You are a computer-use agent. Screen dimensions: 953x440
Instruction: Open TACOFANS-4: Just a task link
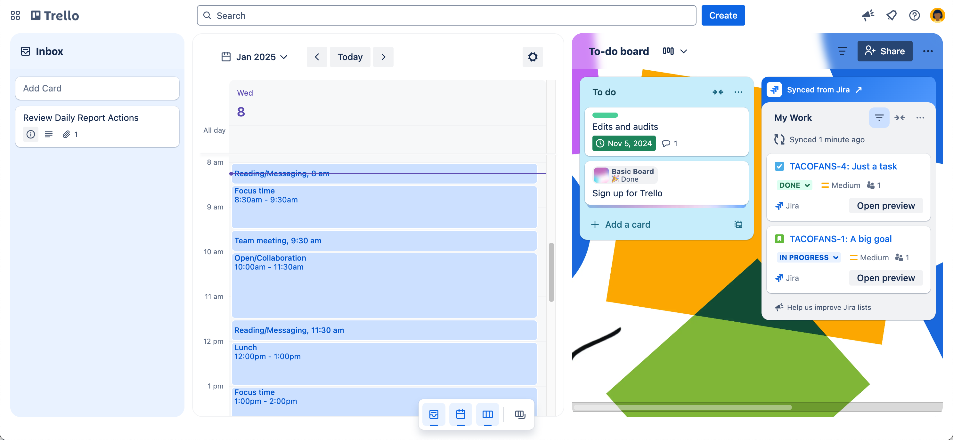click(x=843, y=166)
